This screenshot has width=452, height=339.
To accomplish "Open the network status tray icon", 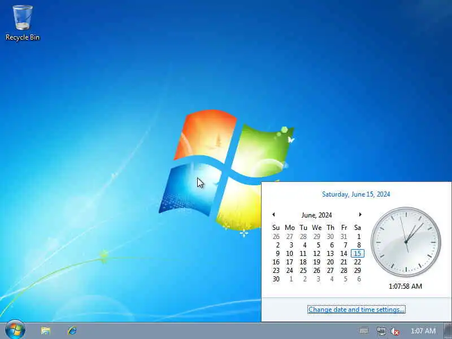I will pos(381,331).
